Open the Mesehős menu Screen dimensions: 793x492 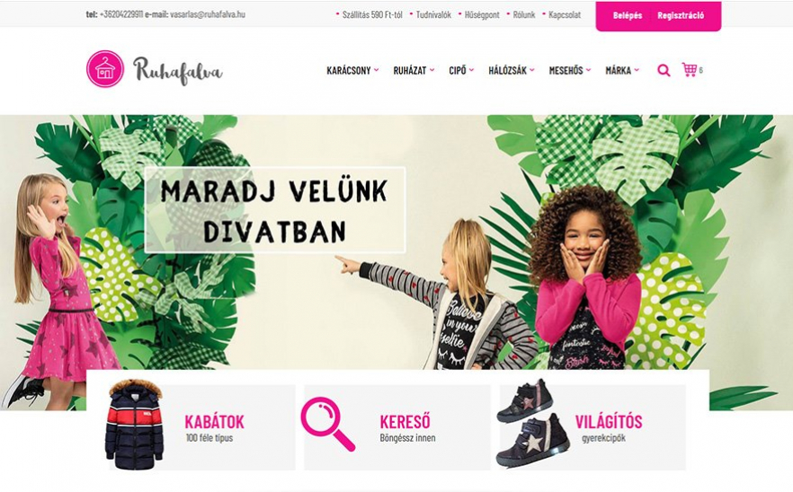pyautogui.click(x=570, y=71)
